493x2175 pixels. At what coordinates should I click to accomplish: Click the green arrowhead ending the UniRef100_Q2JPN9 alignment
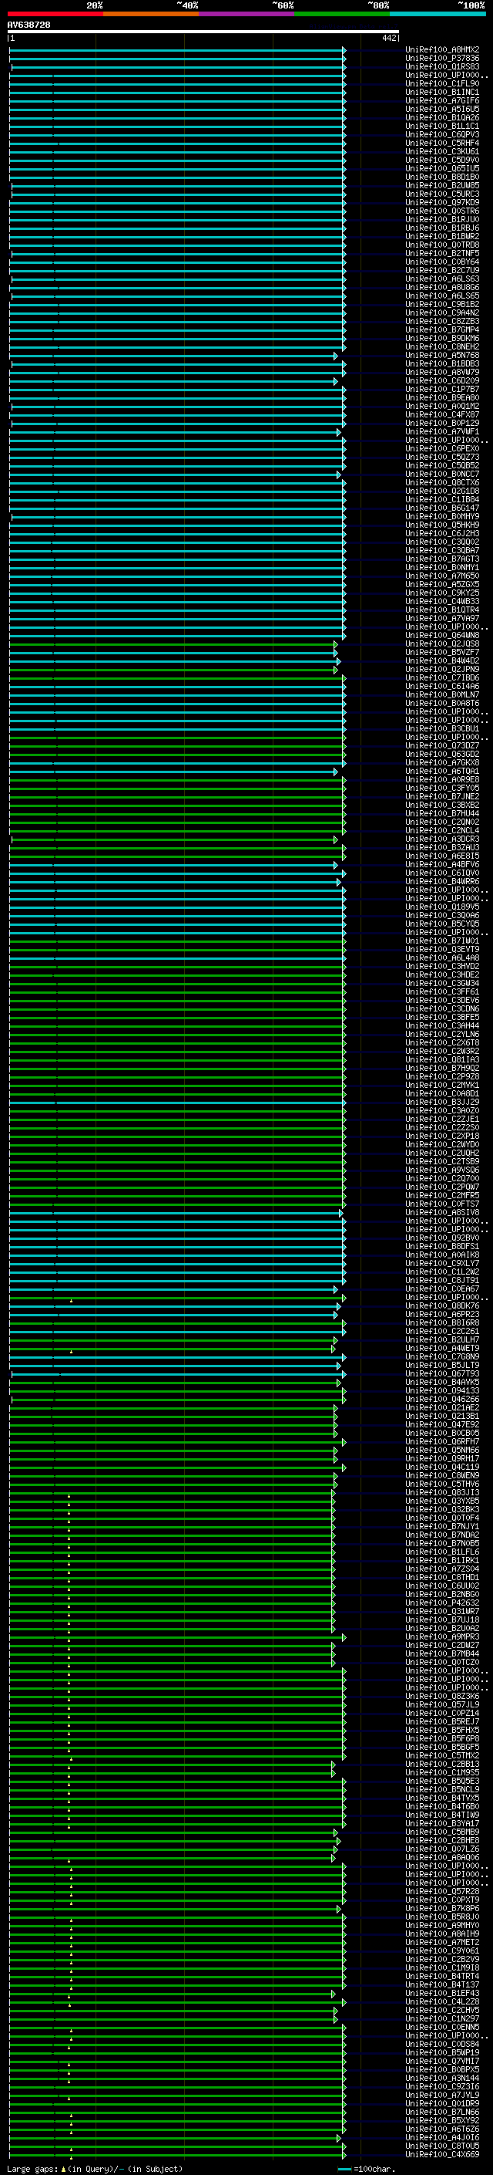[335, 670]
